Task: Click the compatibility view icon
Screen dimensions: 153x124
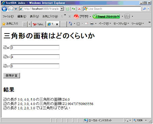Action: 68,9
